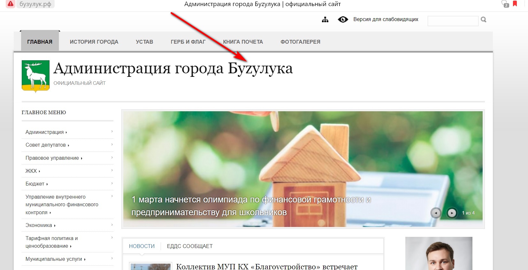The height and width of the screenshot is (270, 528).
Task: Click the red bookmark icon
Action: coord(515,4)
